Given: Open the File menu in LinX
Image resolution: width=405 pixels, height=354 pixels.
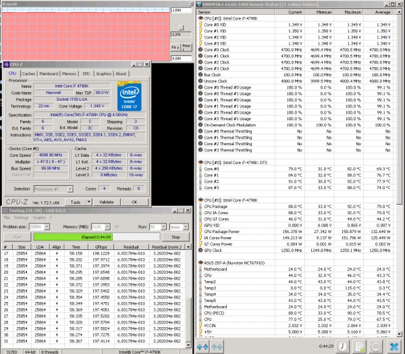Looking at the screenshot, I should coord(7,218).
